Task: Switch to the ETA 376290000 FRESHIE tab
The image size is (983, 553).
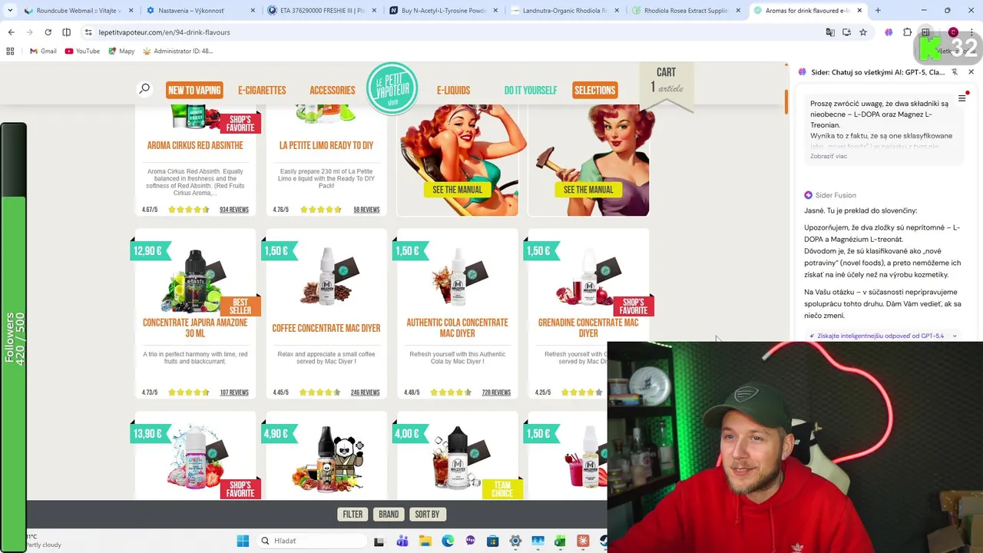Action: pyautogui.click(x=318, y=11)
